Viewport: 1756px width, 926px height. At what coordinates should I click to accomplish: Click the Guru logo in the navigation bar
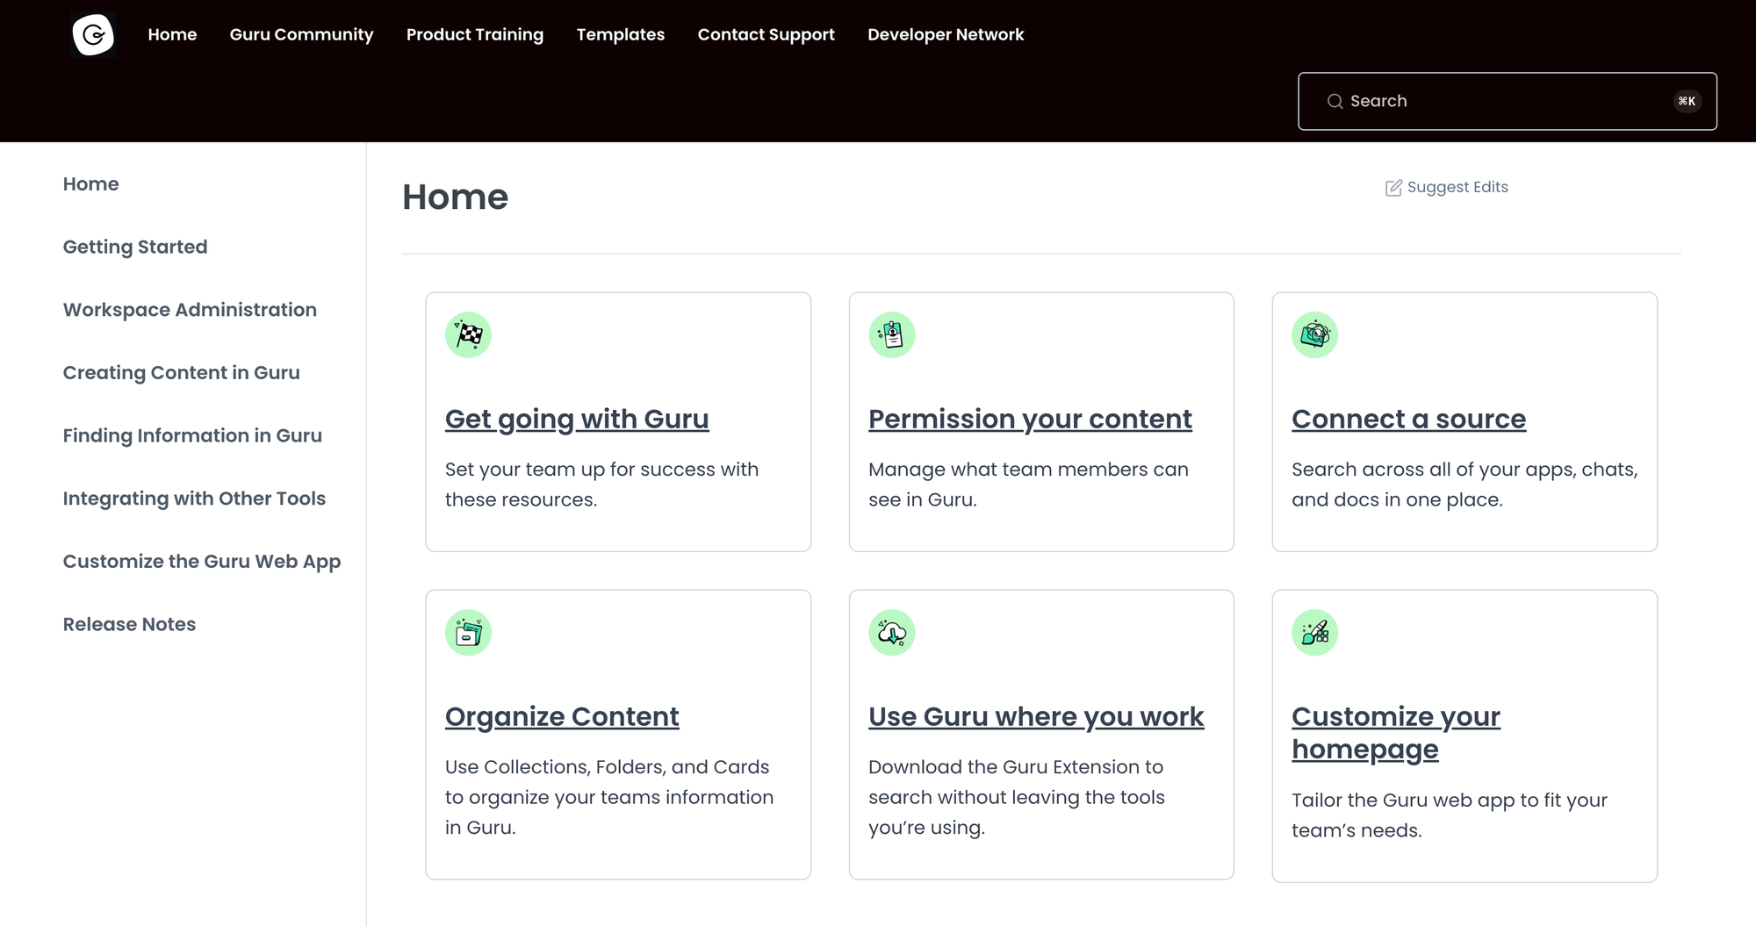92,35
